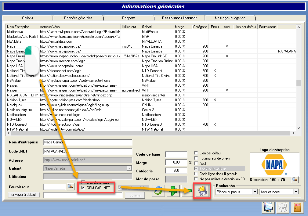Toggle the GEM-CAR .NET checkbox
The image size is (308, 216).
click(x=83, y=188)
